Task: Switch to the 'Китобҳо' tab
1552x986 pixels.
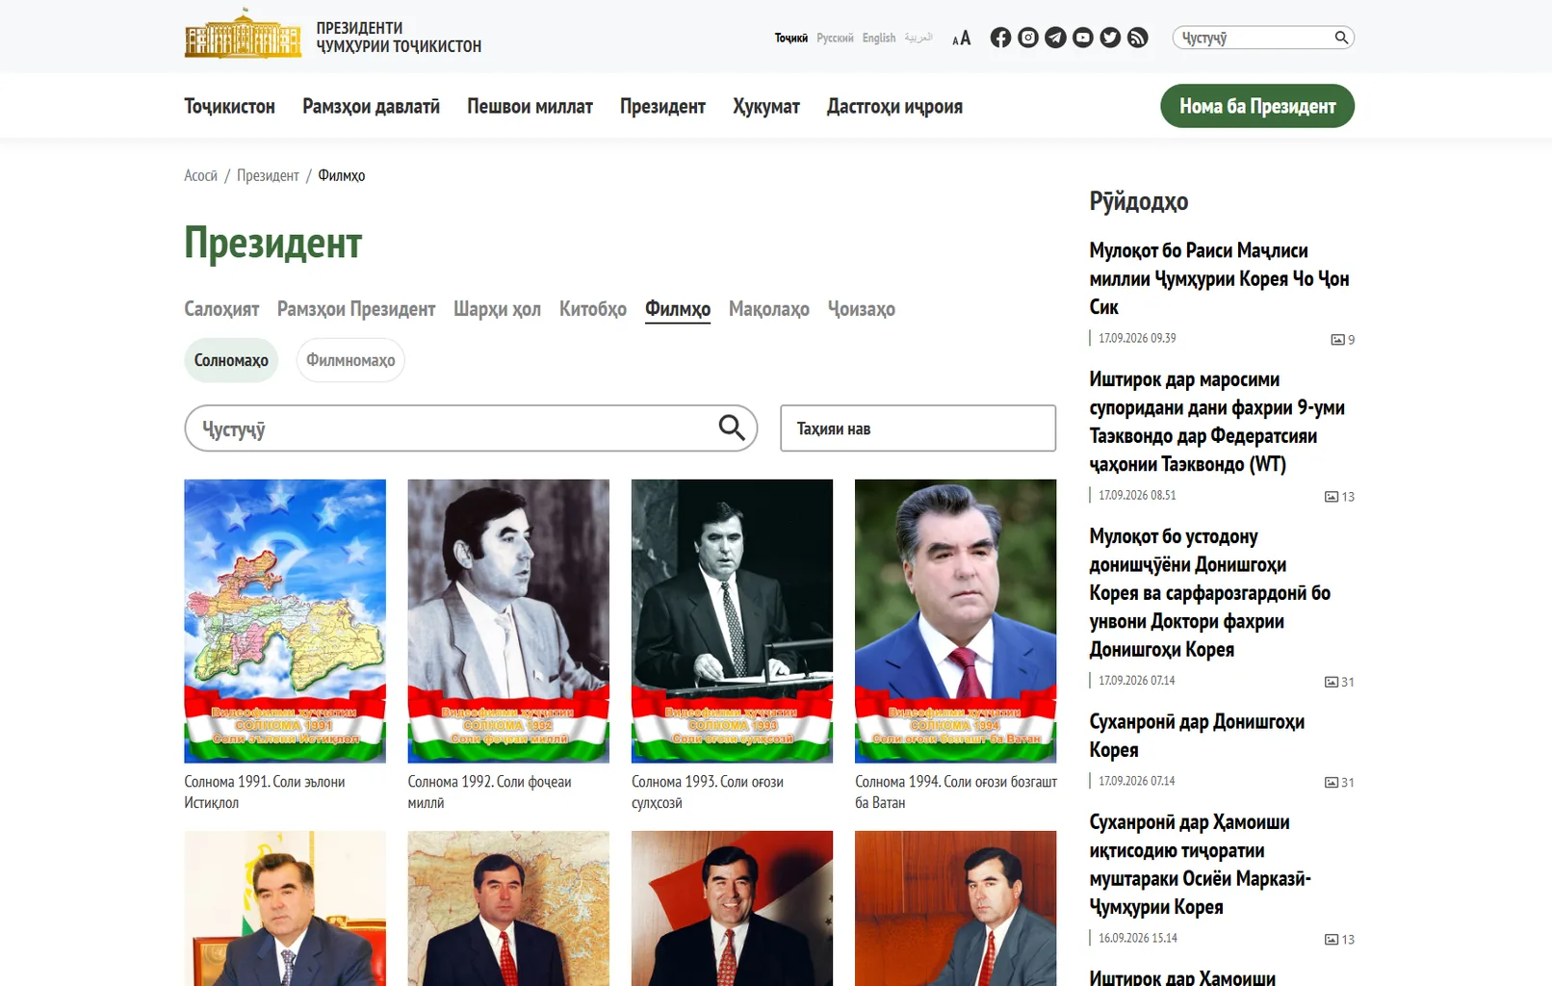Action: (593, 309)
